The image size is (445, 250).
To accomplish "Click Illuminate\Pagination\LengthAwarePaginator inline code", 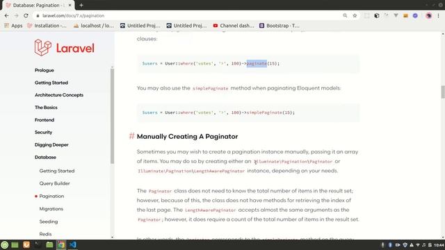I will click(191, 172).
